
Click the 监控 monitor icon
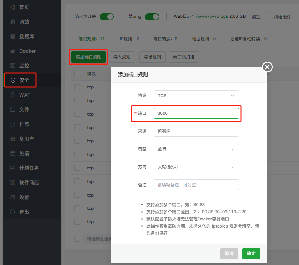click(13, 66)
